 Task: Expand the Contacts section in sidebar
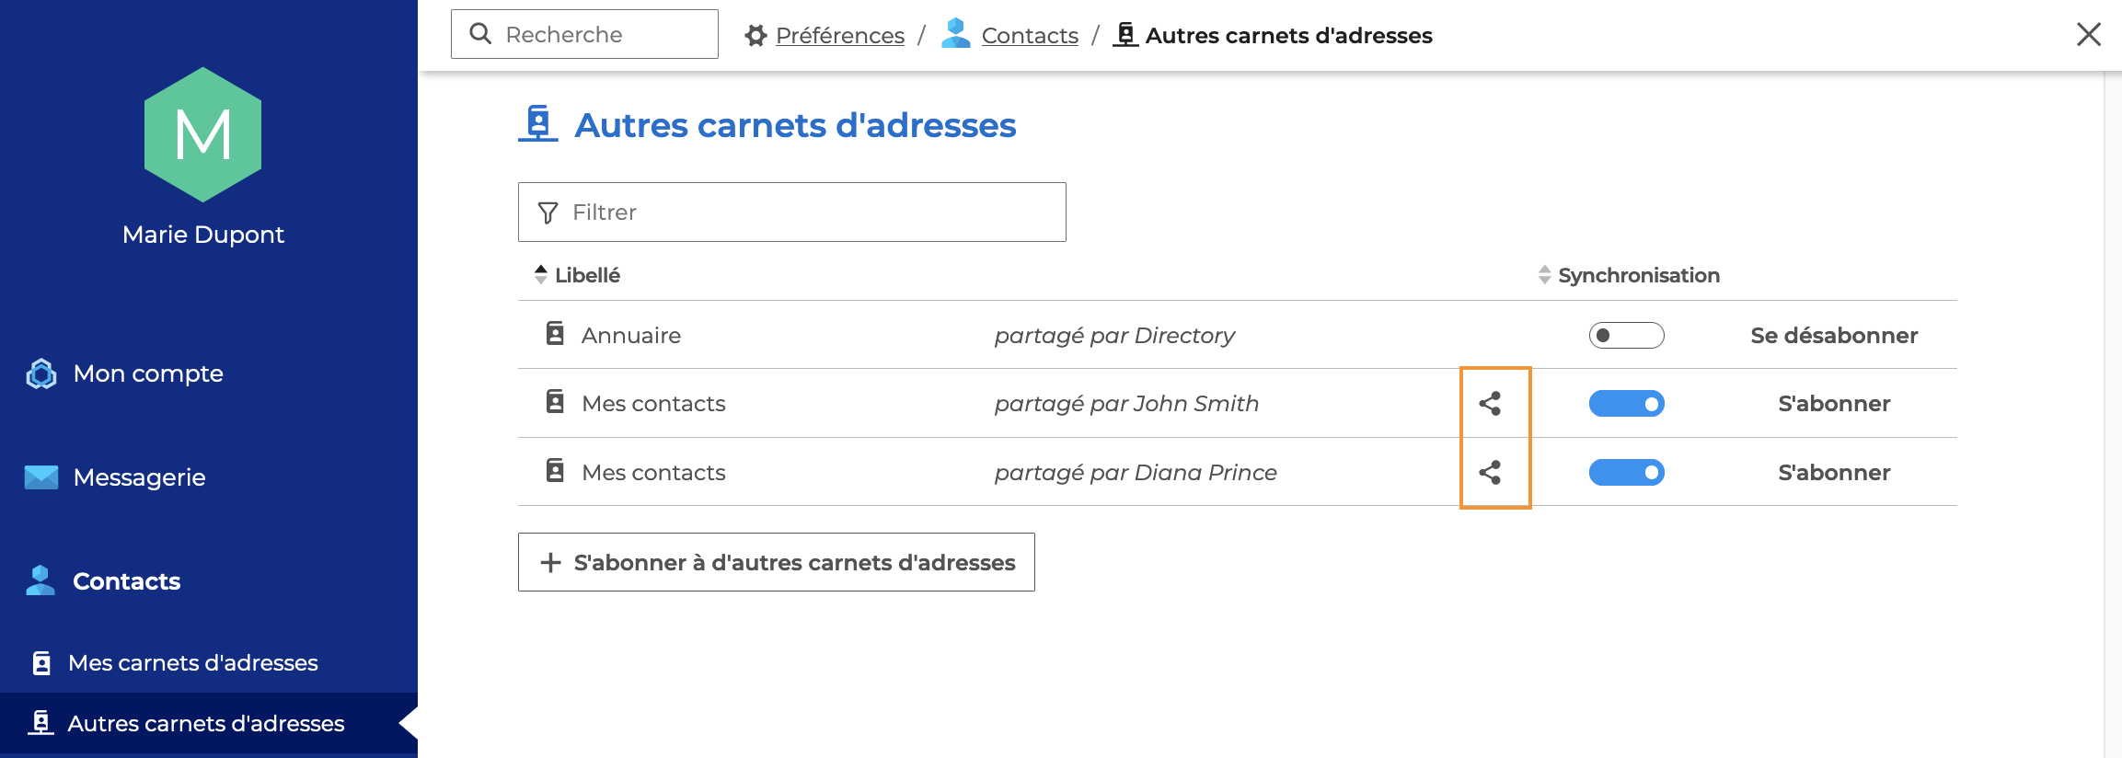pyautogui.click(x=126, y=581)
